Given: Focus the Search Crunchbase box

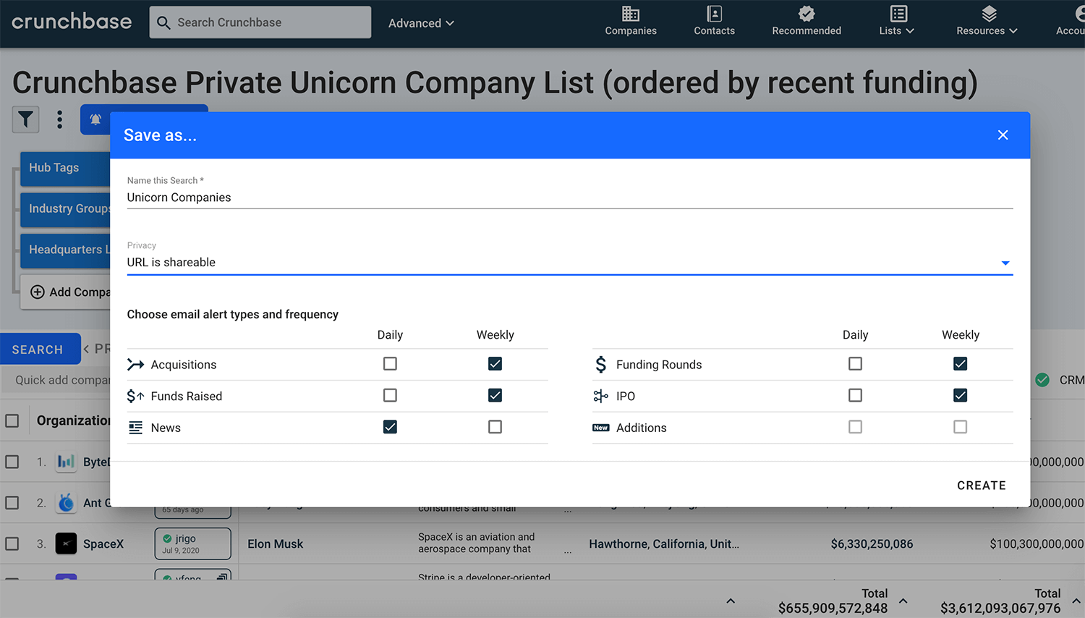Looking at the screenshot, I should click(x=260, y=22).
